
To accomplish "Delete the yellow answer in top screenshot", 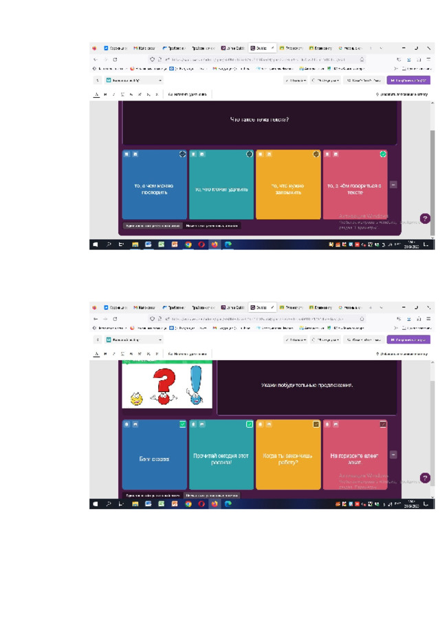I will tap(260, 154).
